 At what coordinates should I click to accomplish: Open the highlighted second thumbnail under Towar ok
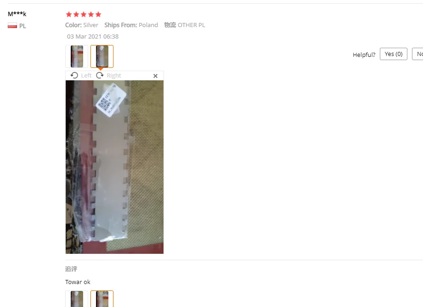click(102, 299)
